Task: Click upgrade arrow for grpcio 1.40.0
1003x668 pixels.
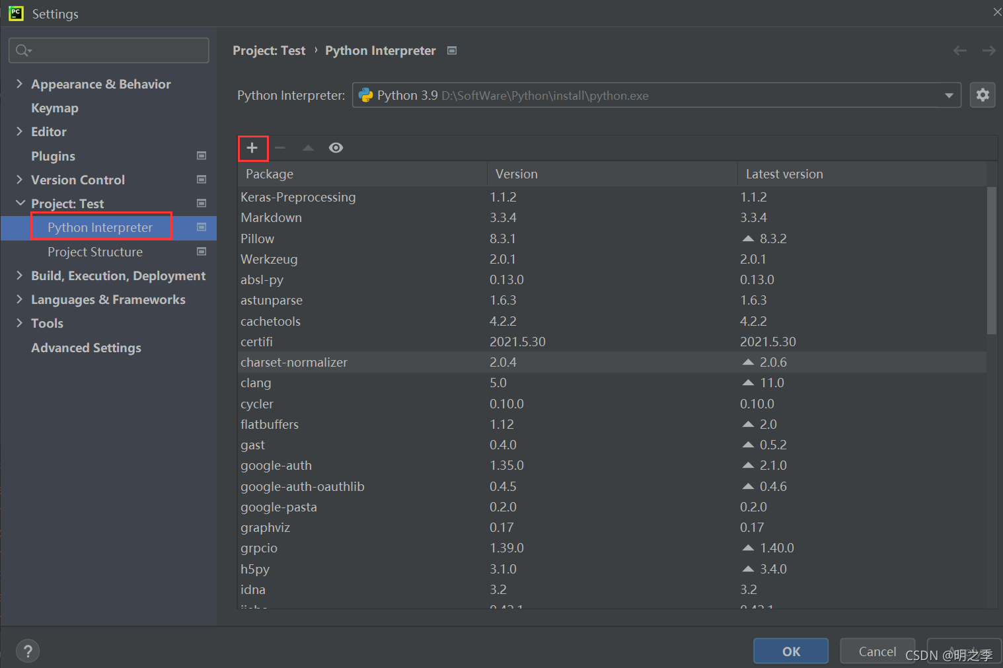Action: [748, 548]
